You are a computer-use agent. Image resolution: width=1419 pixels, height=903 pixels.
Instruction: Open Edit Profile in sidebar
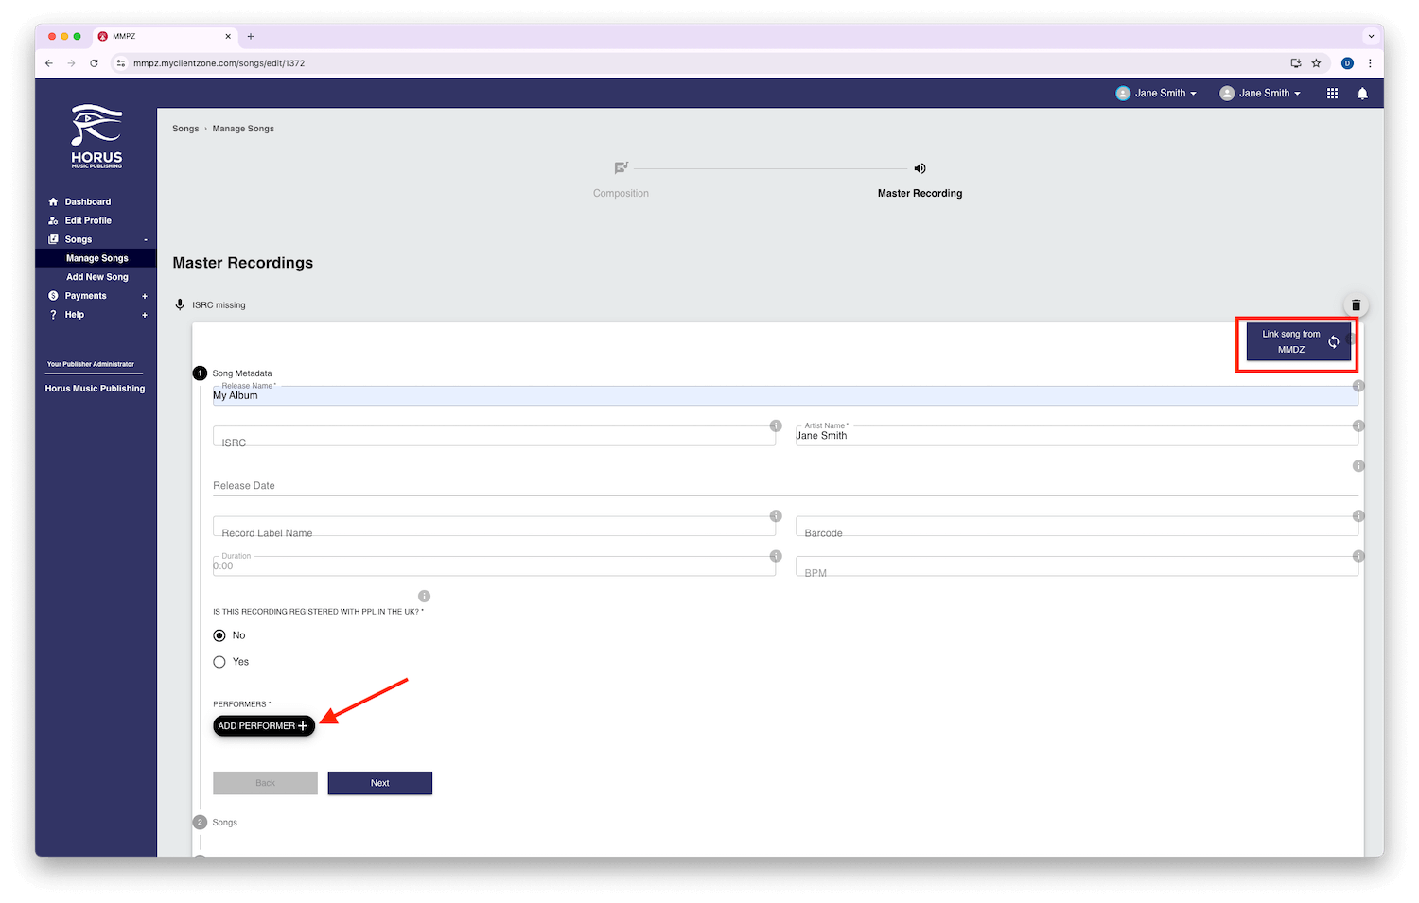point(87,220)
